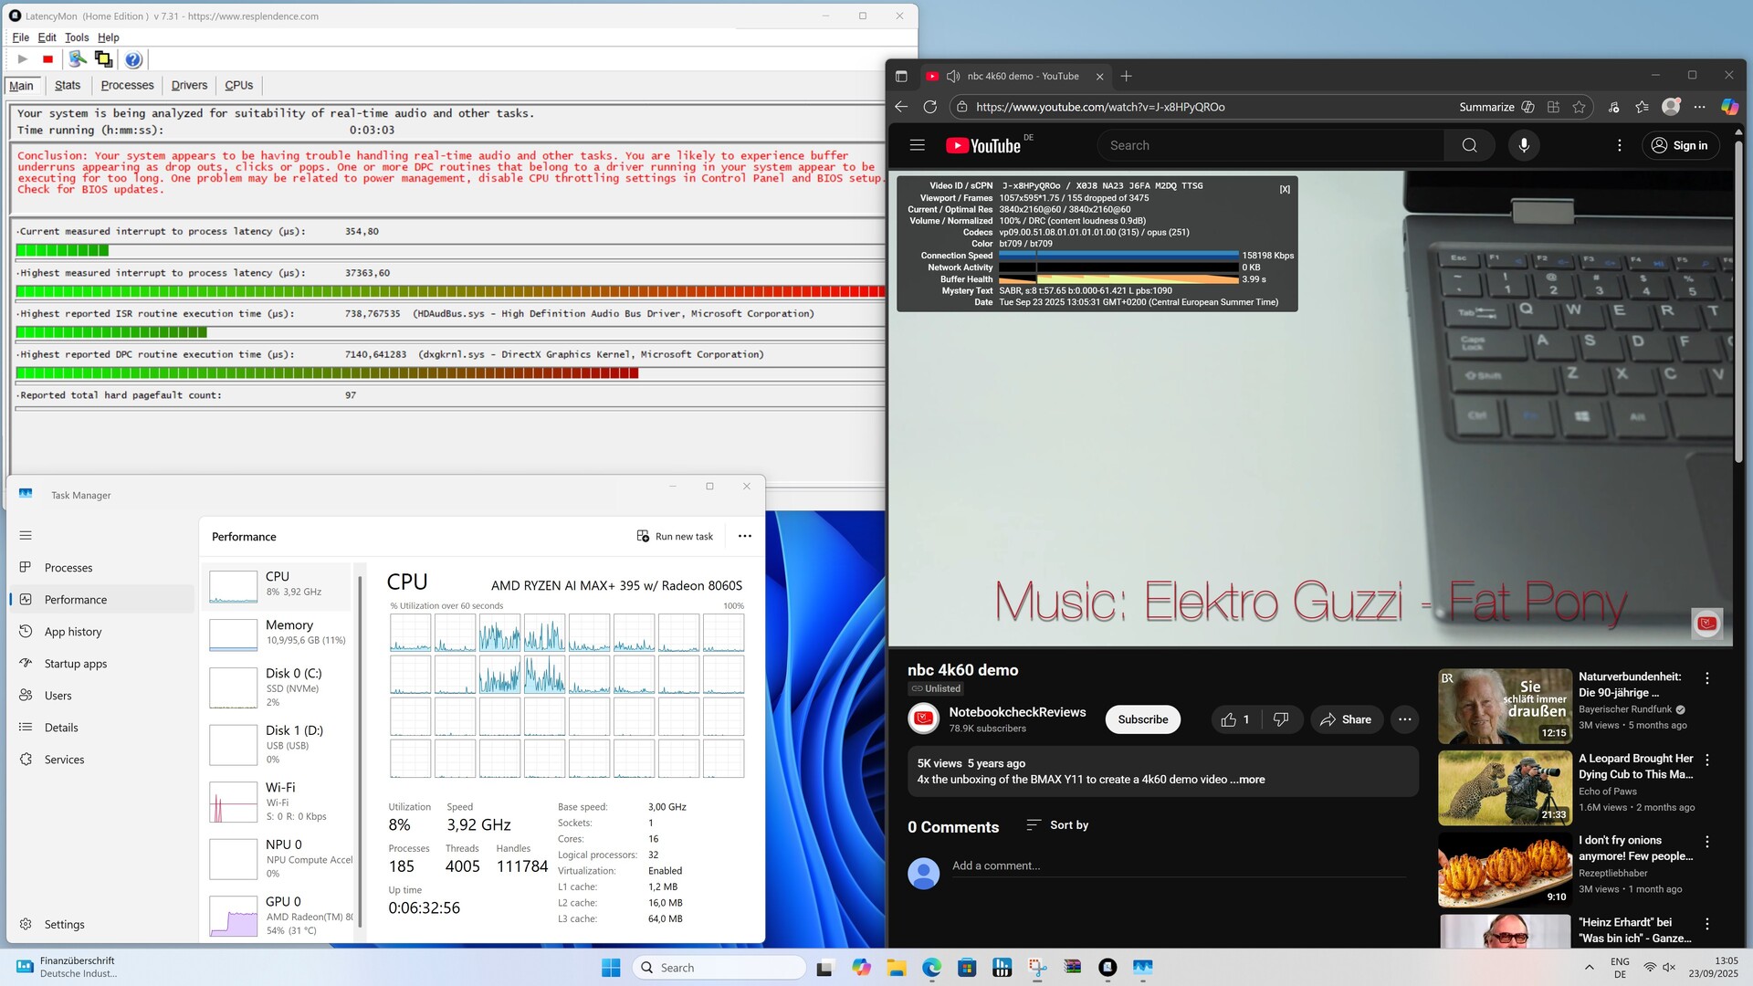Screen dimensions: 1753x986
Task: Select GPU 0 usage graph in Task Manager
Action: (x=234, y=916)
